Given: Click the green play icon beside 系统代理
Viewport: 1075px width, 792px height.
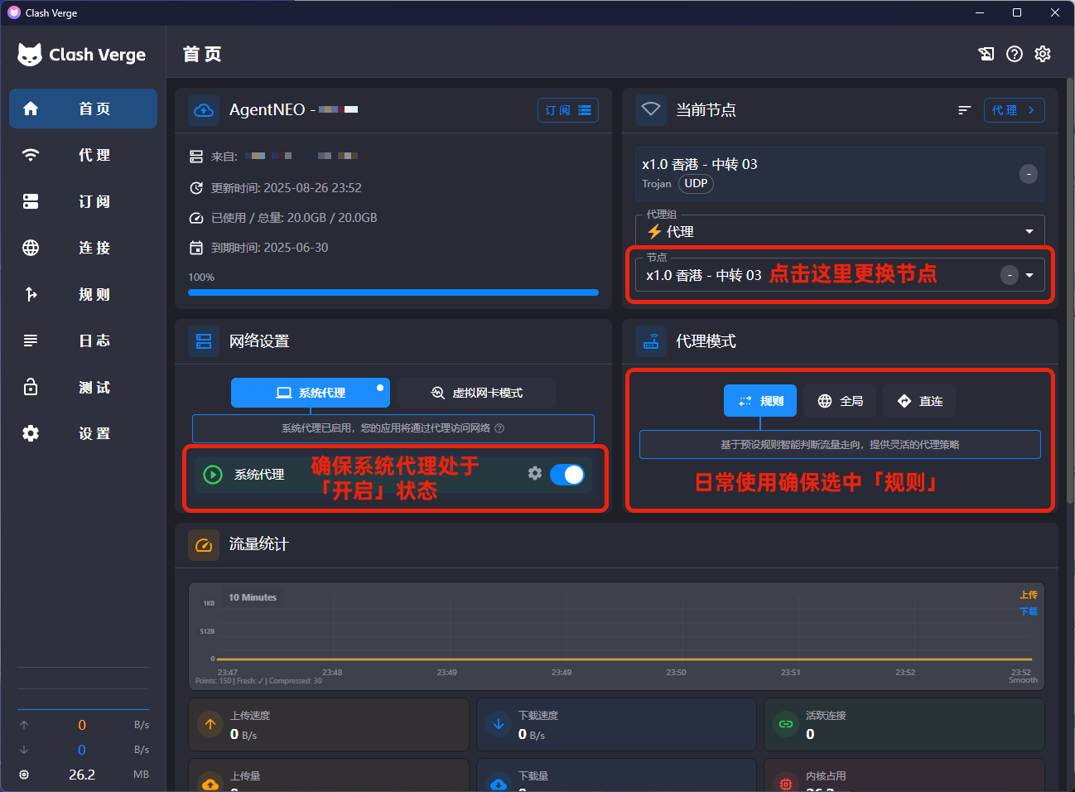Looking at the screenshot, I should [x=213, y=475].
